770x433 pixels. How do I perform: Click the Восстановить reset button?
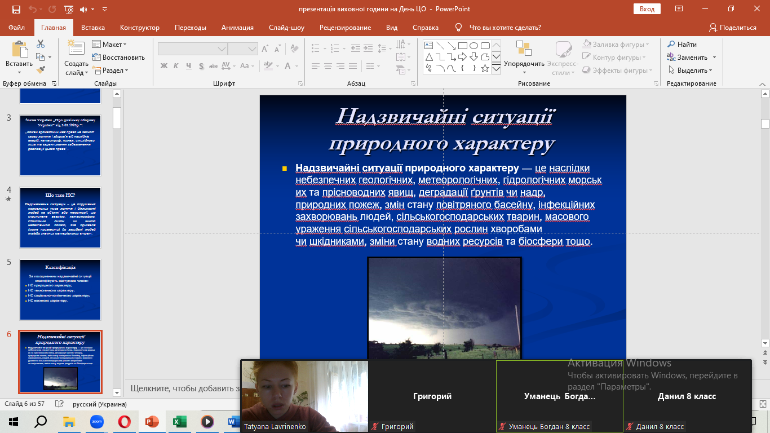click(118, 58)
